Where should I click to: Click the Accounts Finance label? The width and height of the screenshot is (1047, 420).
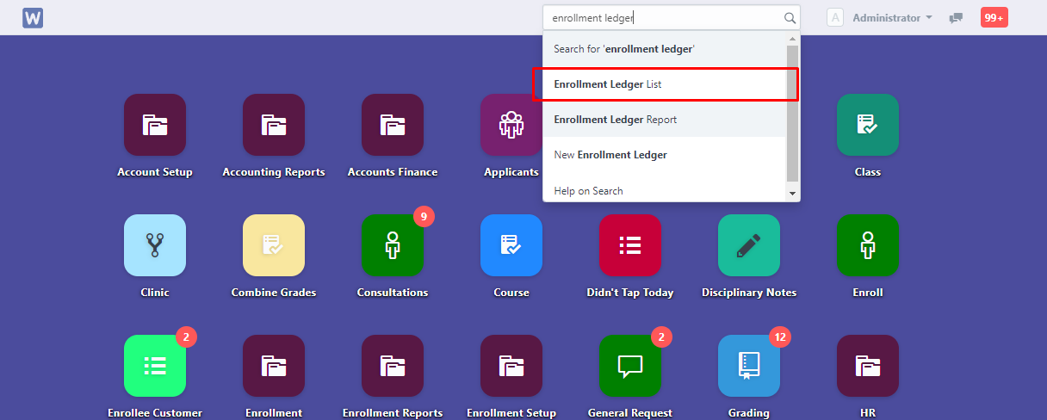[x=393, y=172]
